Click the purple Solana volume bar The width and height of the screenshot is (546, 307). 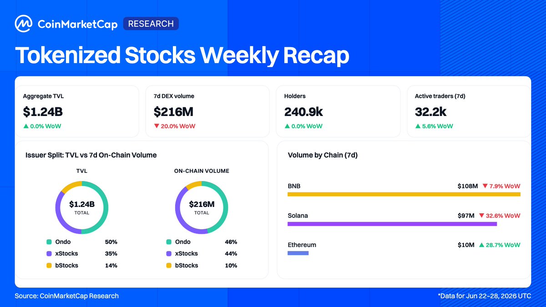[392, 224]
